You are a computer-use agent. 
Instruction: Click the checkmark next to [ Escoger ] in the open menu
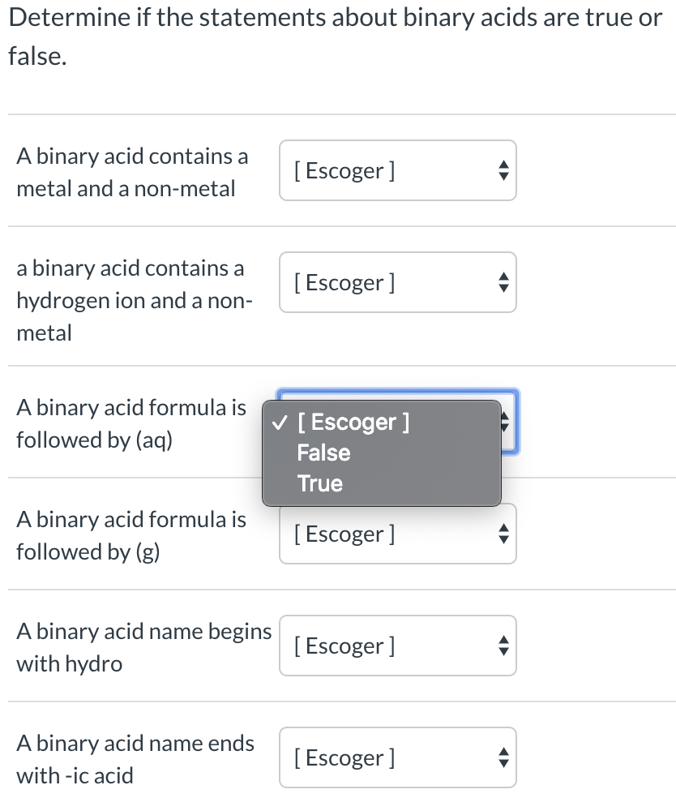pyautogui.click(x=280, y=422)
